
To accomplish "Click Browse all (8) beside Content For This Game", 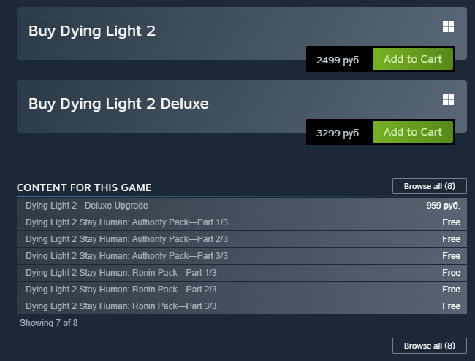I will tap(429, 186).
